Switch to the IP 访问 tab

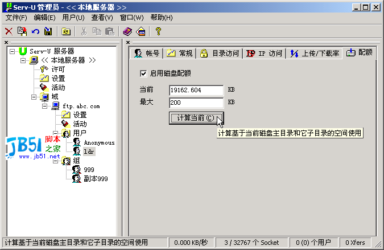point(264,53)
